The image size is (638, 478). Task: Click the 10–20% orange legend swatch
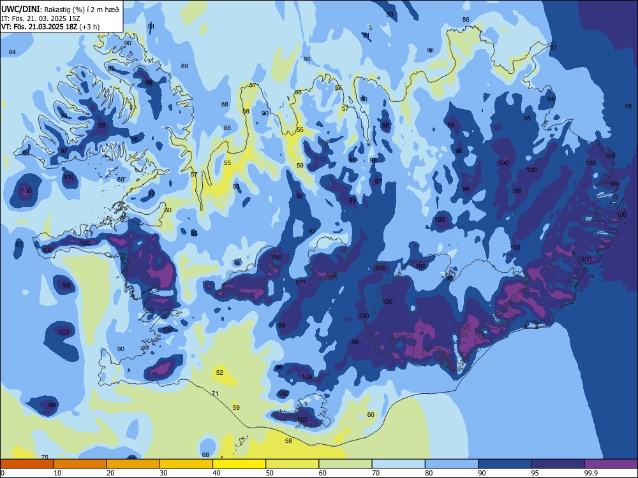point(80,464)
